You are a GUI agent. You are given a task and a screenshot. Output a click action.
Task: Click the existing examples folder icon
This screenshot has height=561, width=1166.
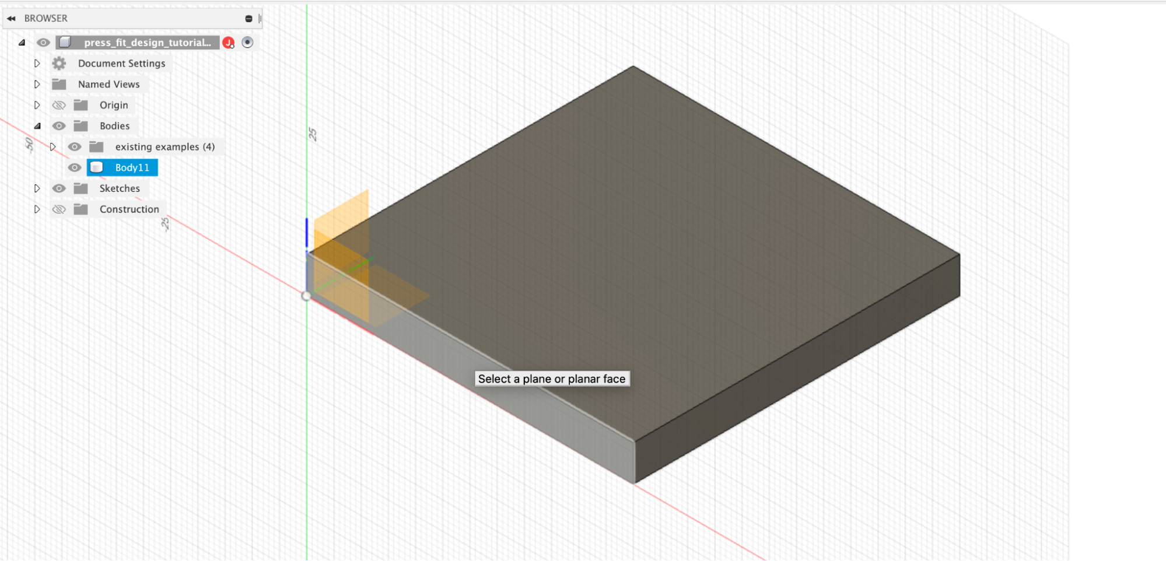click(x=96, y=146)
